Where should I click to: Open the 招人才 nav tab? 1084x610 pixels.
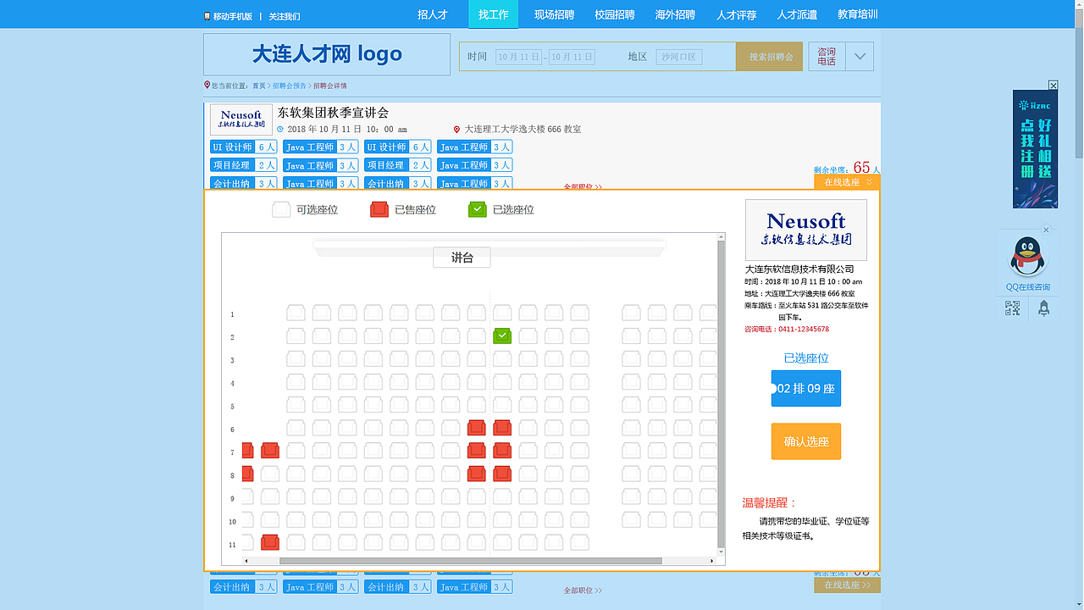[432, 14]
